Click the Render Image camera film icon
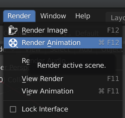Screen dimensions: 125x118 [x=13, y=30]
